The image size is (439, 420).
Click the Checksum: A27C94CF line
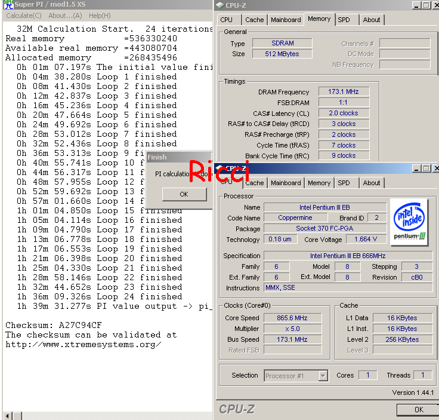point(54,325)
